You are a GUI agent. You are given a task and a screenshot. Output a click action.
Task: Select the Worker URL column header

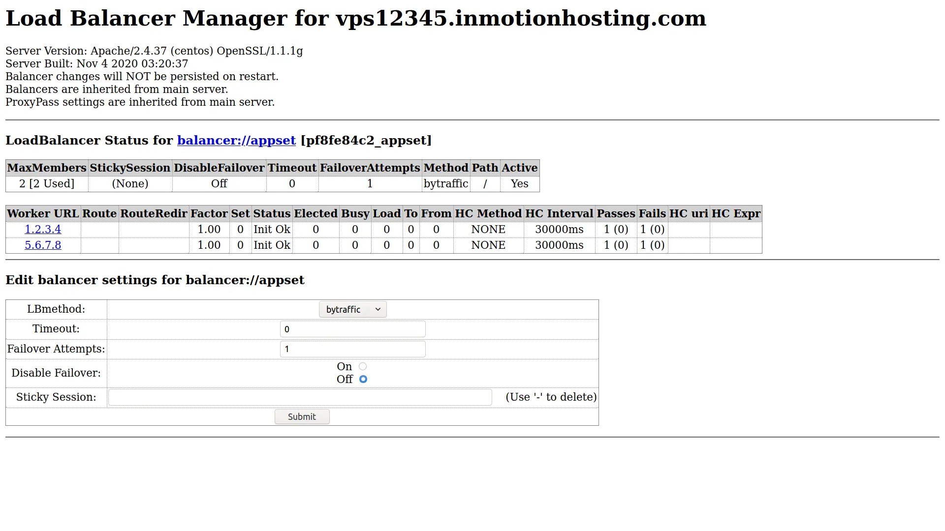point(43,213)
